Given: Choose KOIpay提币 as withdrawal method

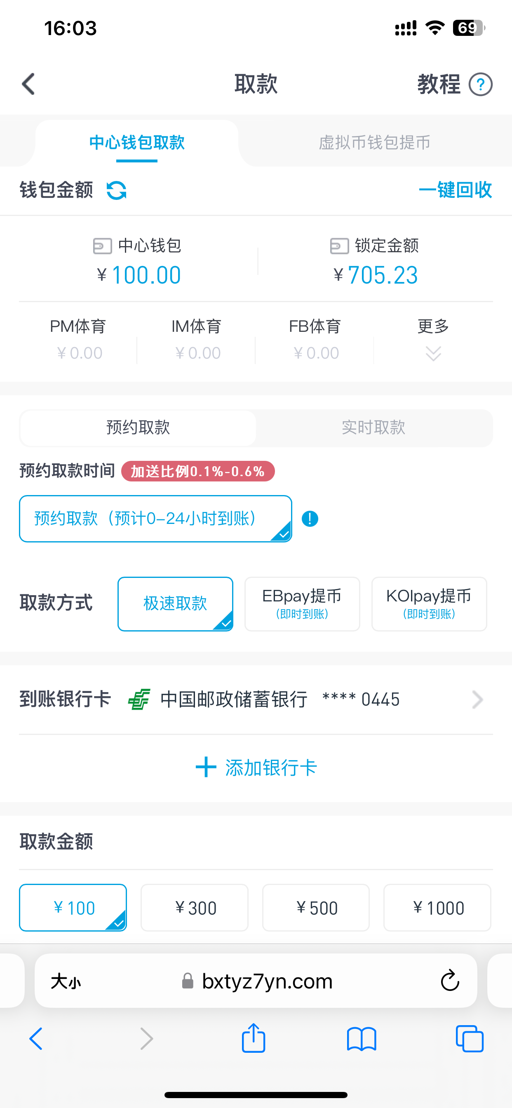Looking at the screenshot, I should pyautogui.click(x=429, y=604).
